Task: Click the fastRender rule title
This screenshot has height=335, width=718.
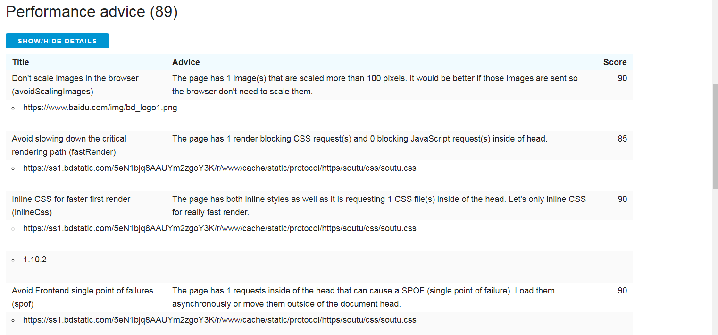Action: coord(69,145)
